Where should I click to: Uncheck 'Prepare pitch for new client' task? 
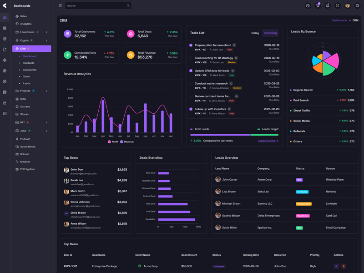pos(191,45)
